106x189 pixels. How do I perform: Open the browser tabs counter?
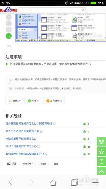point(74,182)
